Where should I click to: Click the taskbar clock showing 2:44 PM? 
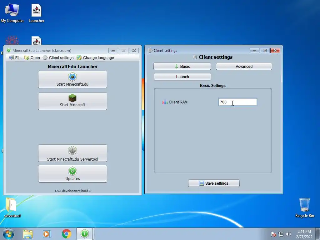304,234
